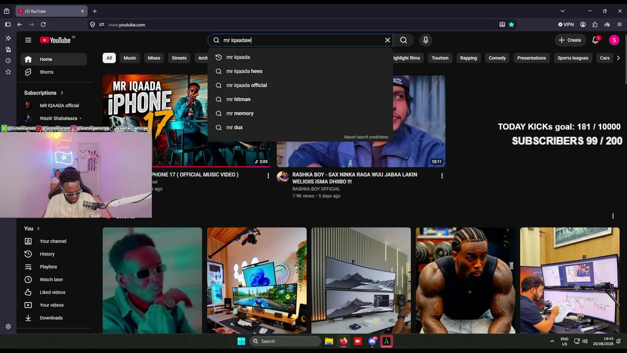The height and width of the screenshot is (353, 627).
Task: Open the shield privacy icon in address bar
Action: (93, 25)
